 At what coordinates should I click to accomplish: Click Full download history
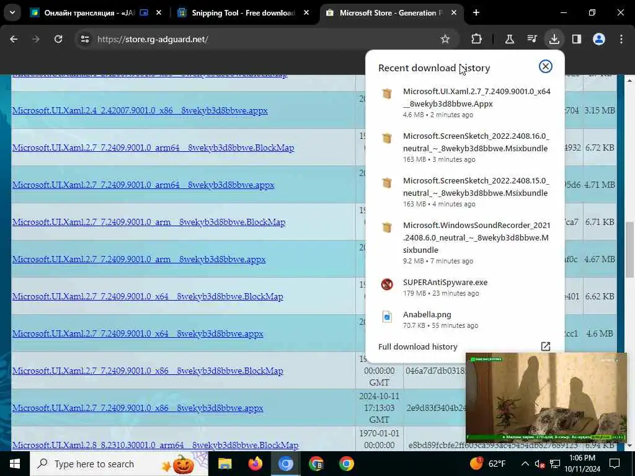[417, 346]
